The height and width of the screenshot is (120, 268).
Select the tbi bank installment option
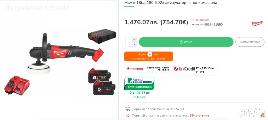tap(149, 56)
